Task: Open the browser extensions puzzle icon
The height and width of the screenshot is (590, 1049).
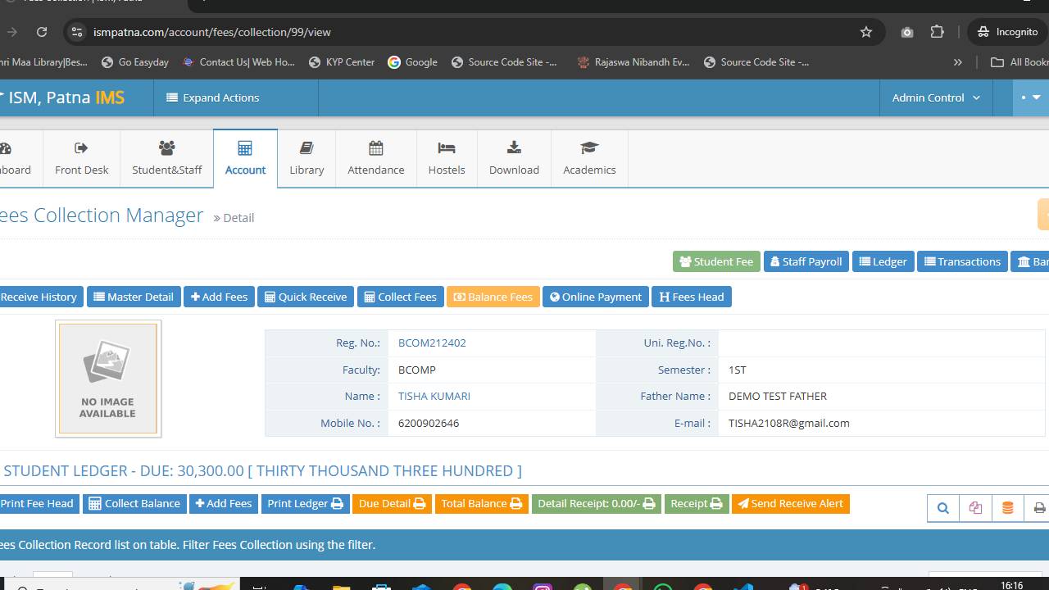Action: [x=938, y=32]
